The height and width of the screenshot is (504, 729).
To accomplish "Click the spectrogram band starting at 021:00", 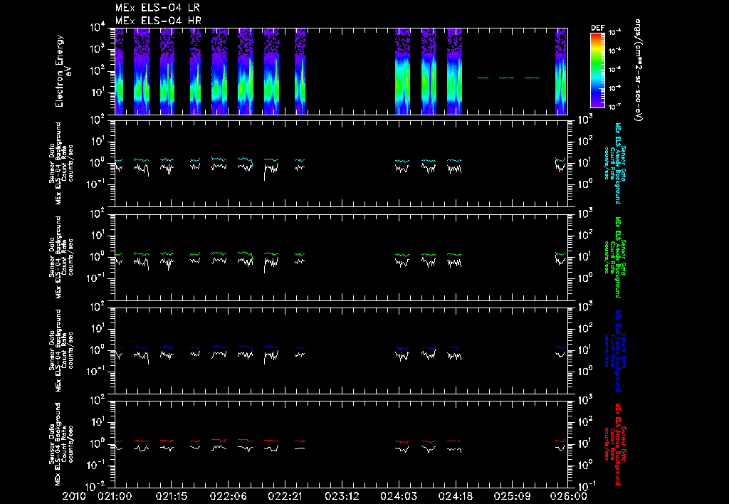I will 119,71.
